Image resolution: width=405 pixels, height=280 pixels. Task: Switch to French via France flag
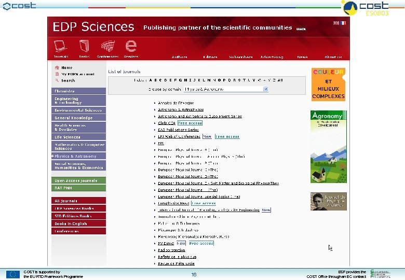(x=343, y=23)
